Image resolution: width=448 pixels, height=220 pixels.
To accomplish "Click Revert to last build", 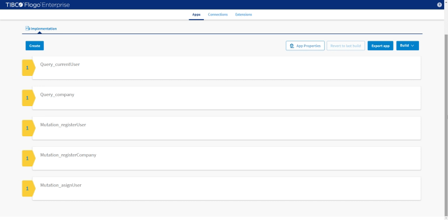I will [x=346, y=46].
